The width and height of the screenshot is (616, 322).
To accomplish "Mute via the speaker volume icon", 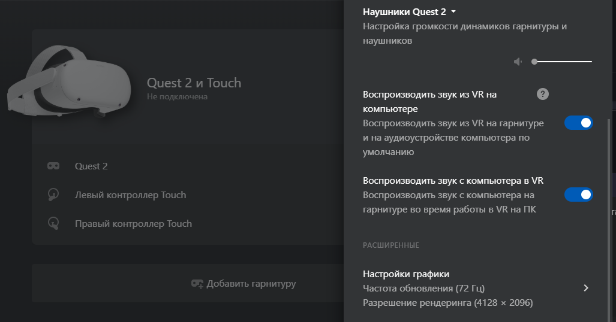I will [518, 62].
